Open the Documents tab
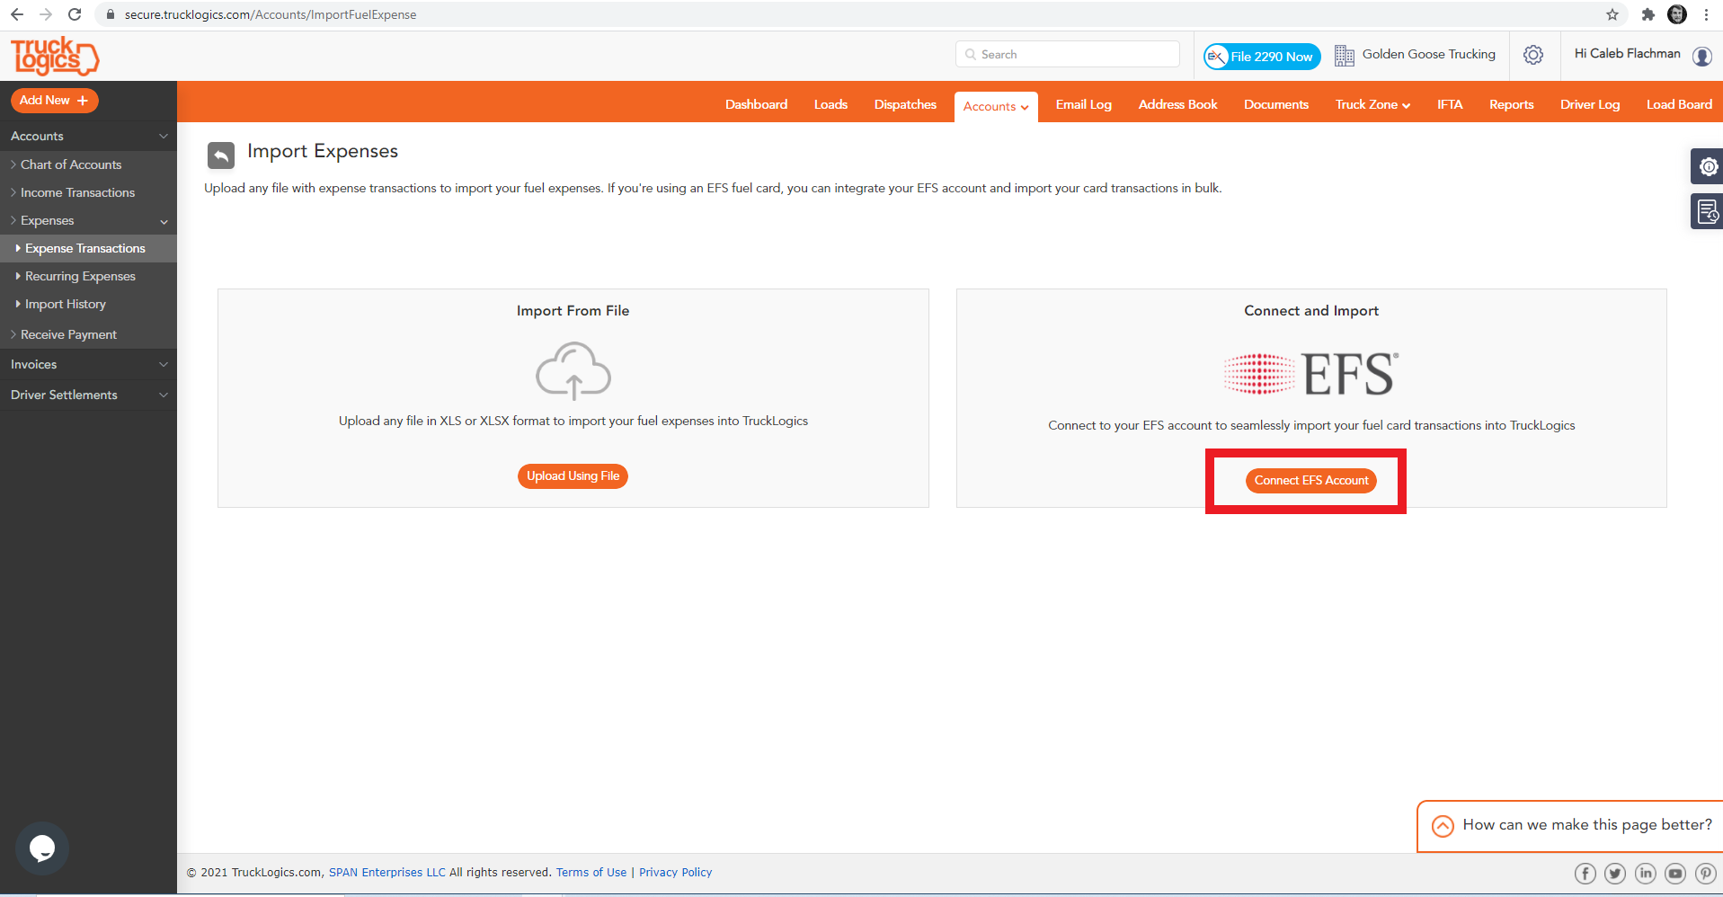1723x897 pixels. point(1276,105)
